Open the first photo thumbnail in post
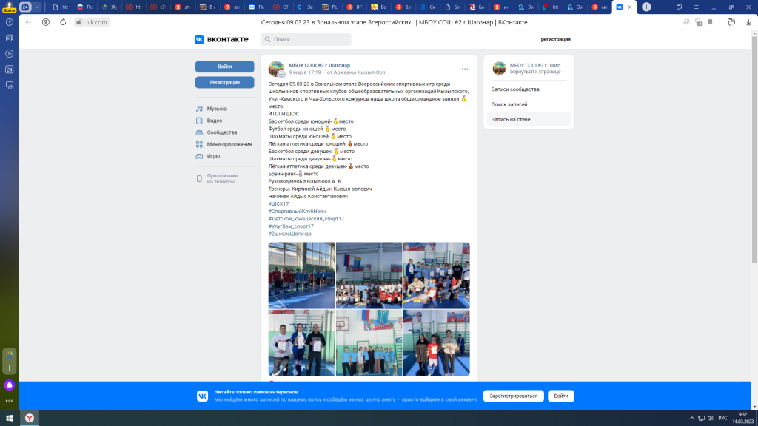 [x=301, y=274]
